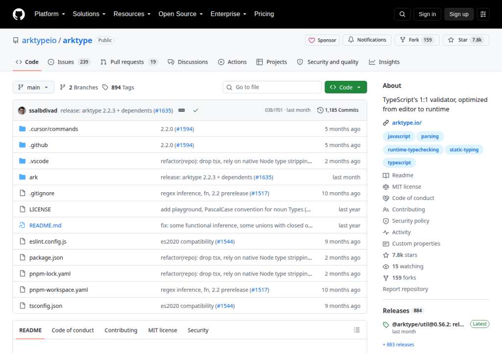Open pull request #1635 in the latest commit message

coord(164,110)
